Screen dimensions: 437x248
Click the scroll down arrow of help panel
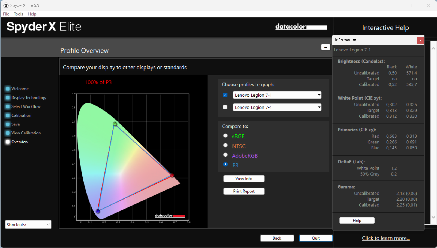coord(433,217)
